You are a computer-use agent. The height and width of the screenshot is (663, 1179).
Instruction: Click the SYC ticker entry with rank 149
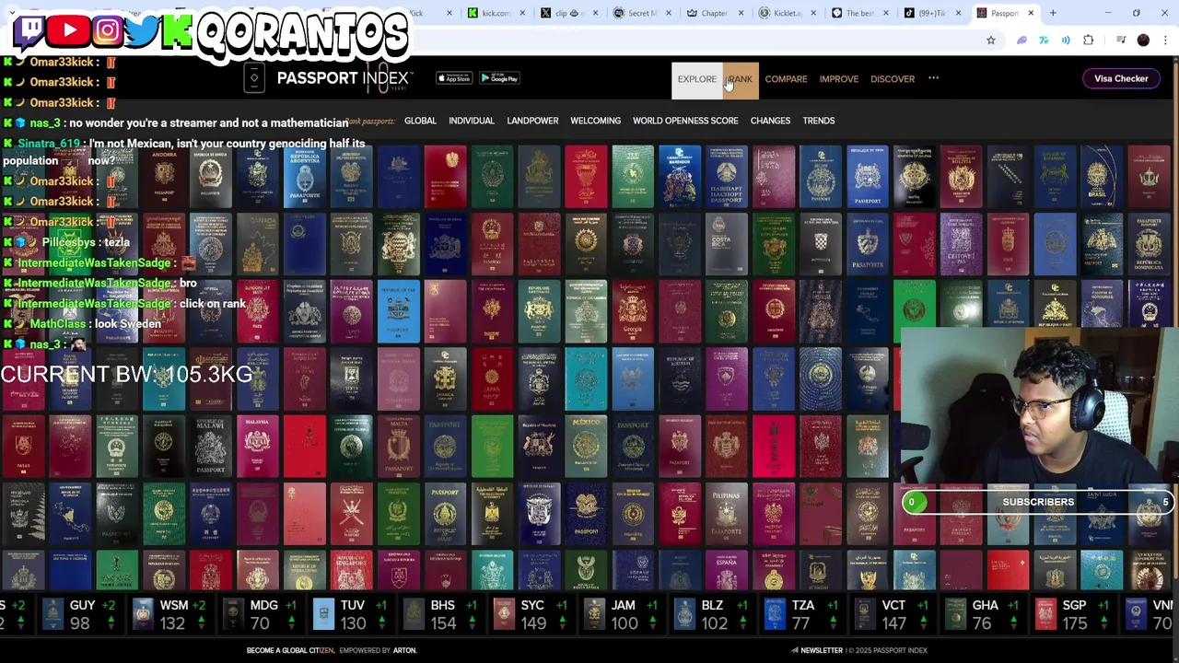pyautogui.click(x=531, y=614)
